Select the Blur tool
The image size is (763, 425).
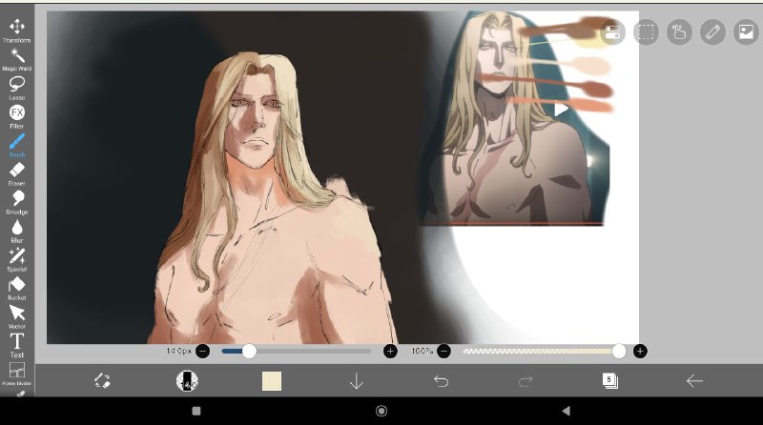17,231
